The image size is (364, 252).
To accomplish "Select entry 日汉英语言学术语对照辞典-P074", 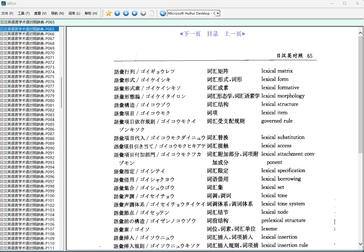I will point(29,72).
